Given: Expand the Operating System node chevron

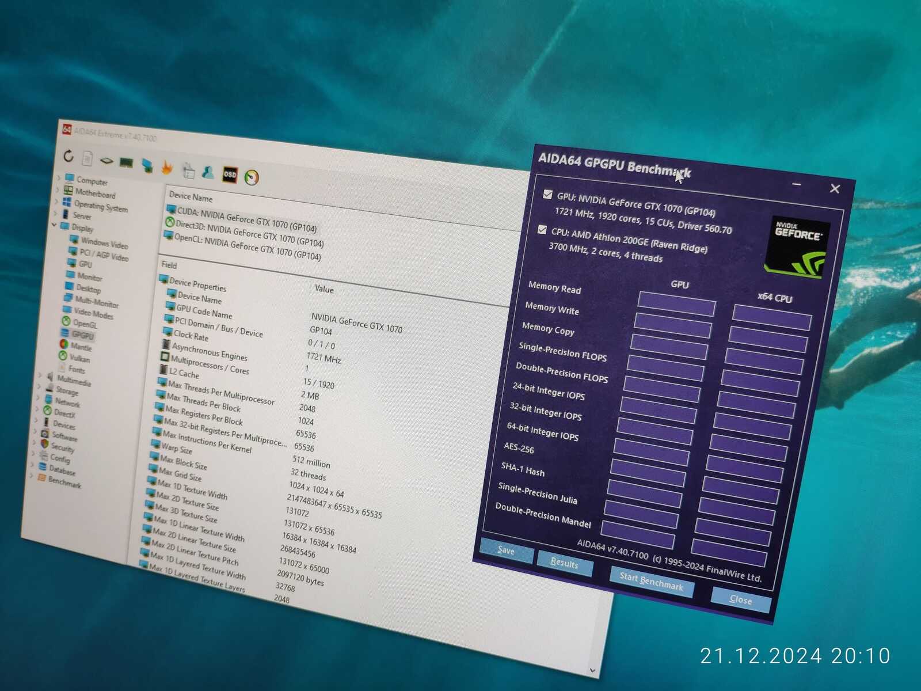Looking at the screenshot, I should click(56, 201).
